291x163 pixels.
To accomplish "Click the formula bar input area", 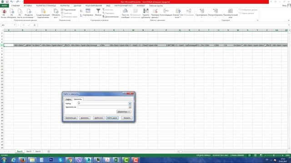I will tap(163, 25).
